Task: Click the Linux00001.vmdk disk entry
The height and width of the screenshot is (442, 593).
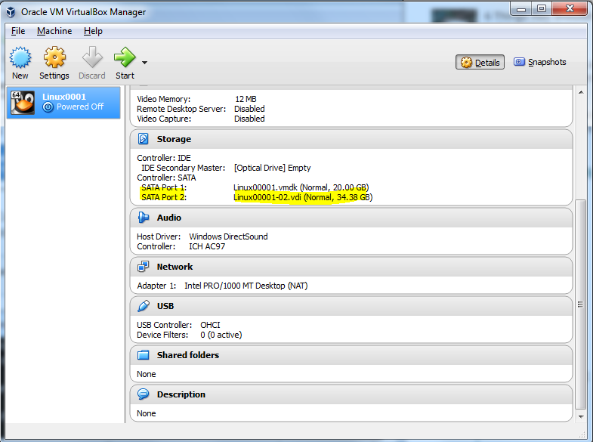Action: pos(301,187)
